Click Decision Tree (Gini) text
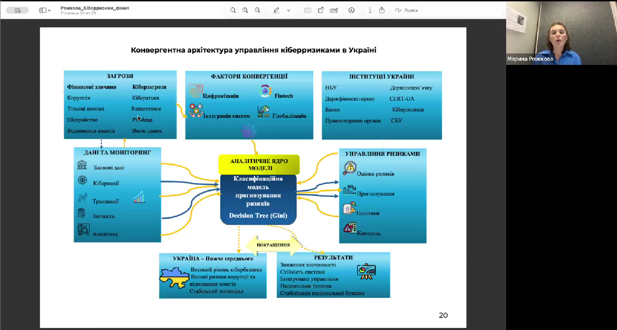Image resolution: width=617 pixels, height=330 pixels. [258, 215]
